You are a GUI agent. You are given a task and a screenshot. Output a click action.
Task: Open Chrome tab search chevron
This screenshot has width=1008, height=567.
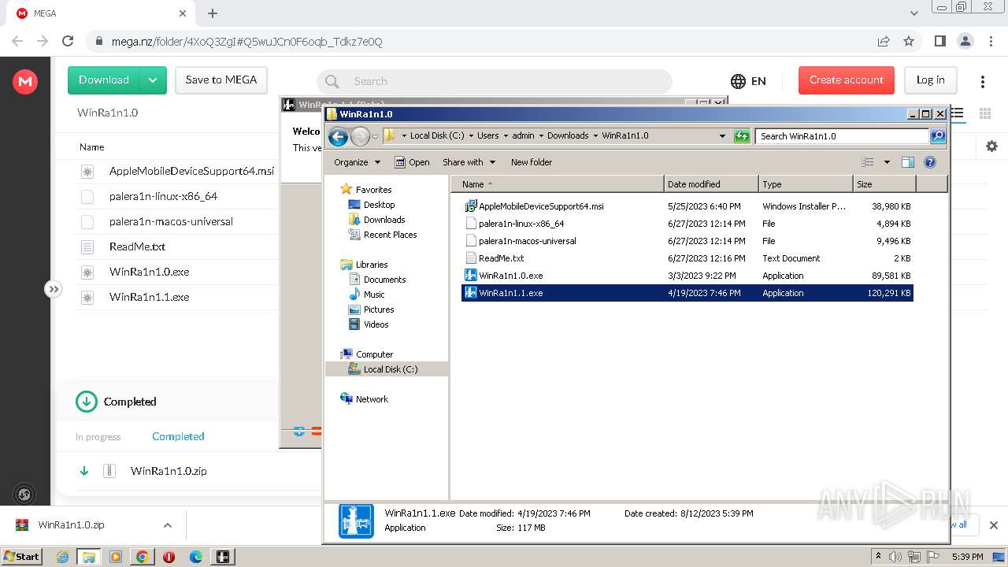point(914,13)
